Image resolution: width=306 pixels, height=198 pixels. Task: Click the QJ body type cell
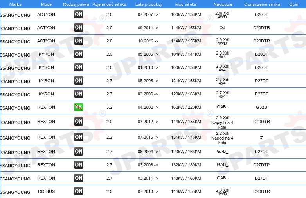click(222, 28)
